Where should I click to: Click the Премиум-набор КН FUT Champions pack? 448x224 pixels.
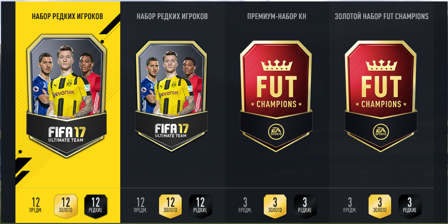pyautogui.click(x=276, y=96)
